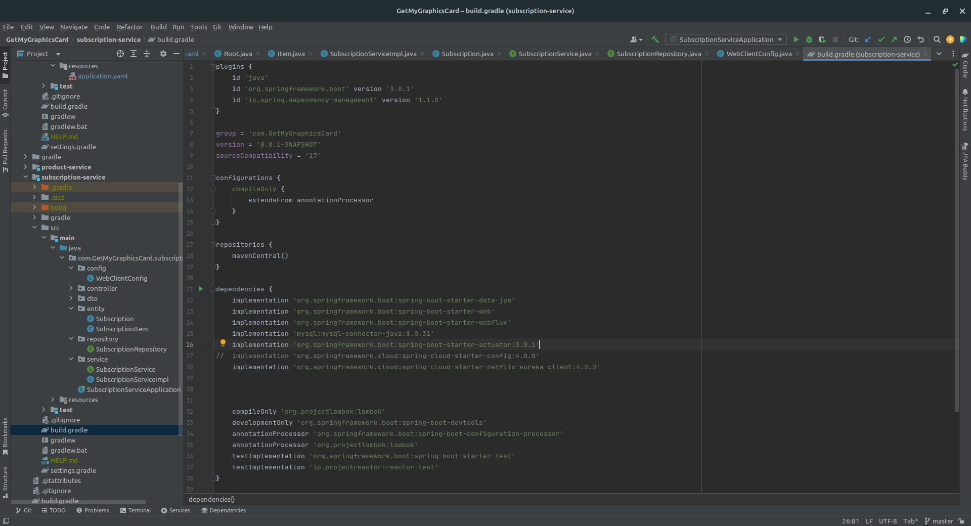Collapse the entity package in tree

(71, 309)
